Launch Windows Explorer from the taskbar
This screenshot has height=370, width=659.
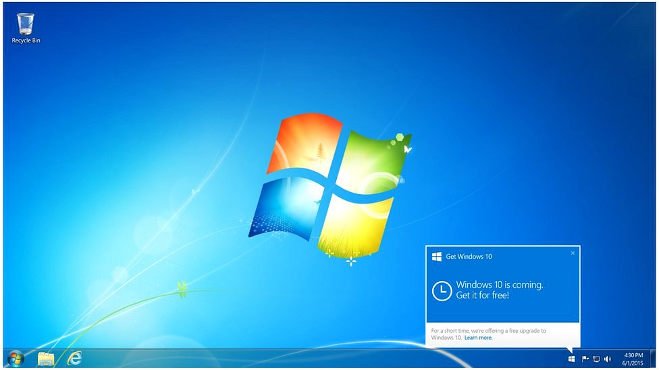(46, 359)
